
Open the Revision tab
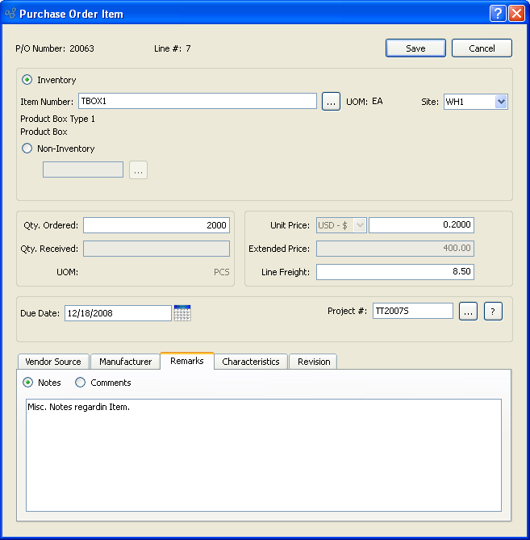click(x=314, y=362)
